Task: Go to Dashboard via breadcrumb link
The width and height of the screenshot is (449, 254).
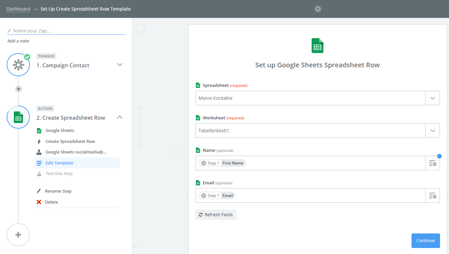Action: [x=18, y=9]
